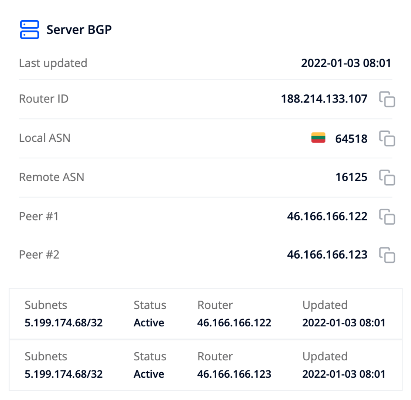This screenshot has width=411, height=400.
Task: Click router 46.166.166.122 in first row
Action: [234, 323]
